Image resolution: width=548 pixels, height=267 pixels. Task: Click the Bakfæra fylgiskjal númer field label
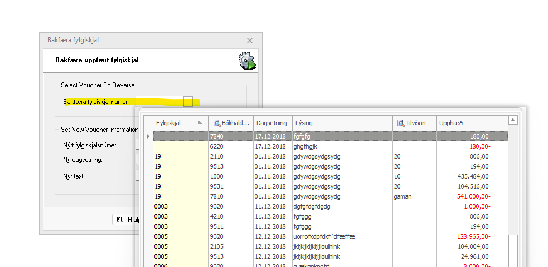(96, 102)
